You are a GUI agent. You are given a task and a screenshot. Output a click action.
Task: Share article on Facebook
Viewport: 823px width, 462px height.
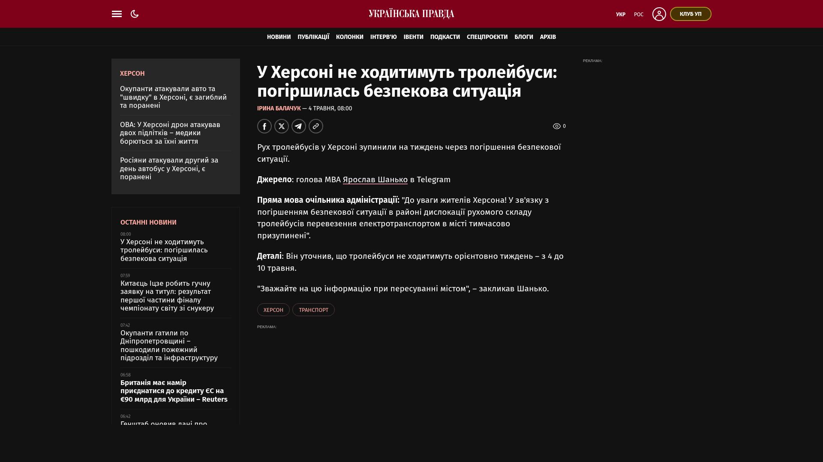tap(264, 126)
